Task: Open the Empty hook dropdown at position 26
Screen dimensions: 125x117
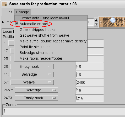Action: (x=32, y=66)
